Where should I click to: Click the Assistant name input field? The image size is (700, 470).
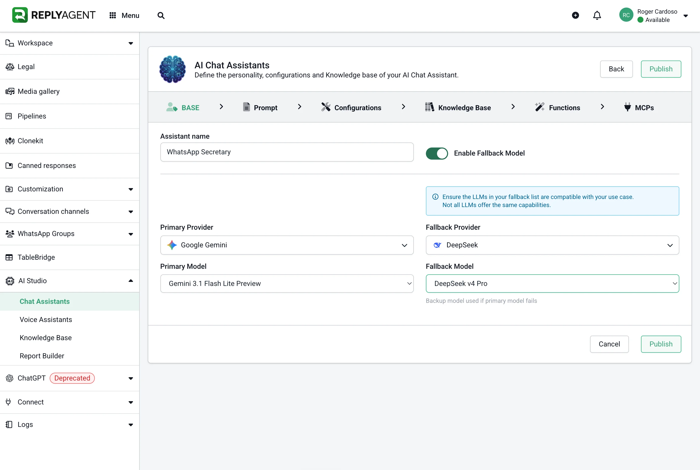point(287,152)
